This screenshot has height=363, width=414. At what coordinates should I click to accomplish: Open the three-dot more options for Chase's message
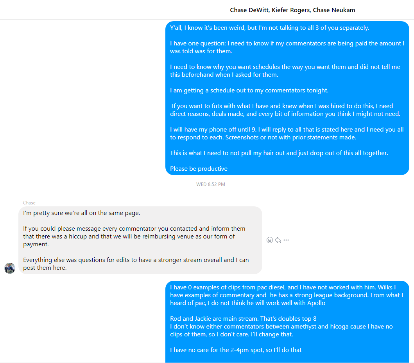tap(286, 240)
